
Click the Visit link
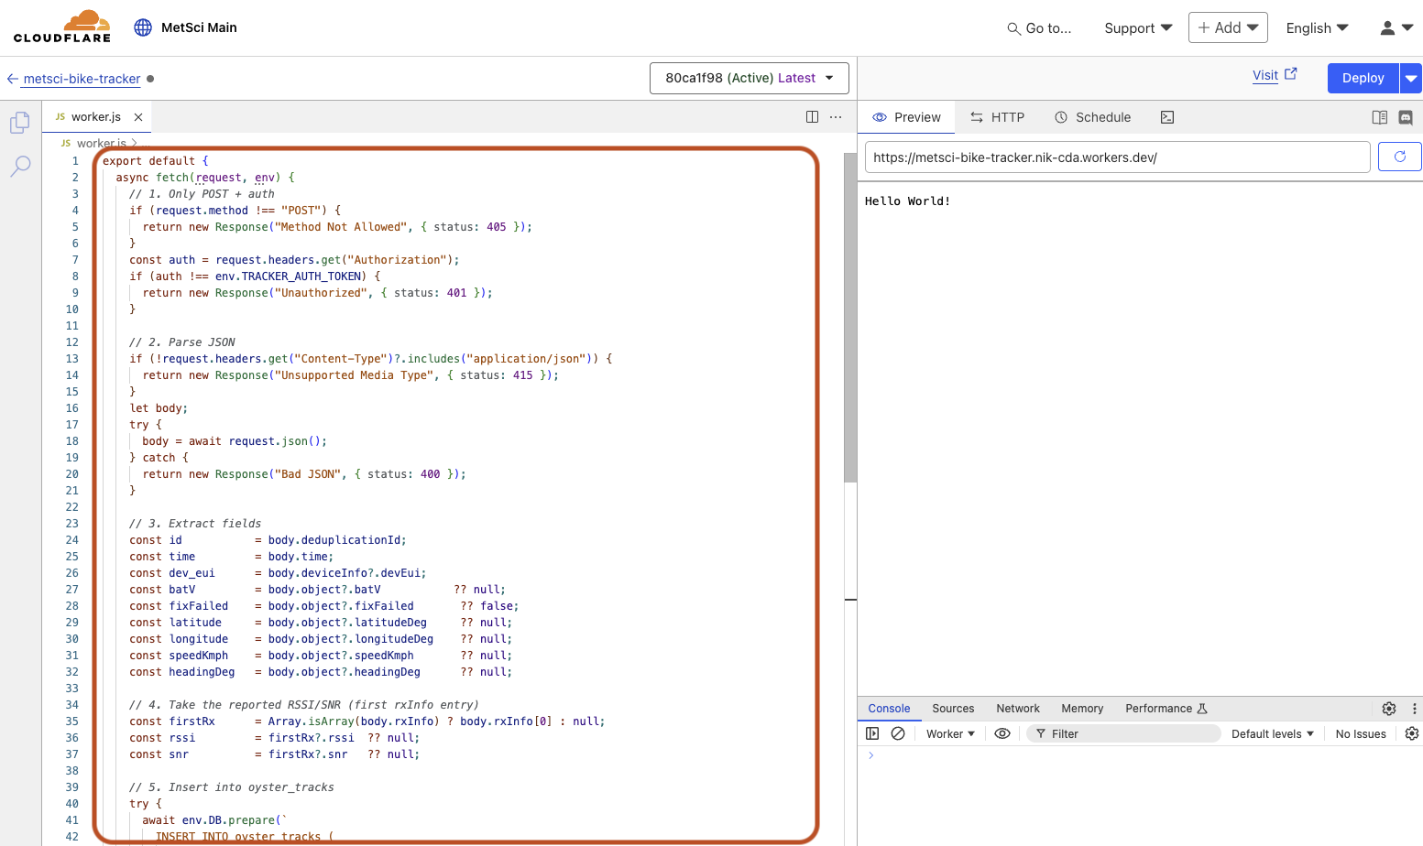point(1275,75)
